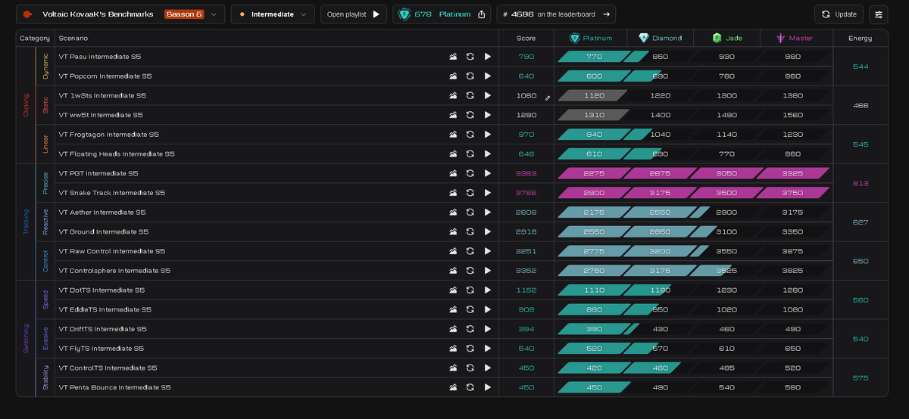The image size is (909, 419).
Task: Select the Platinum column header
Action: (x=591, y=38)
